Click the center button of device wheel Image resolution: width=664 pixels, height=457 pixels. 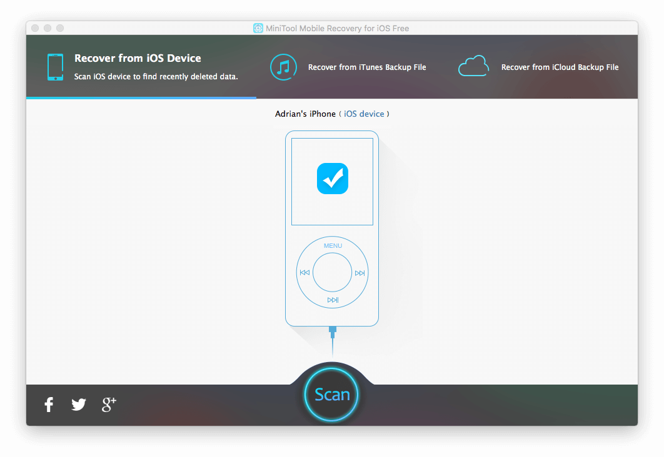pyautogui.click(x=333, y=272)
